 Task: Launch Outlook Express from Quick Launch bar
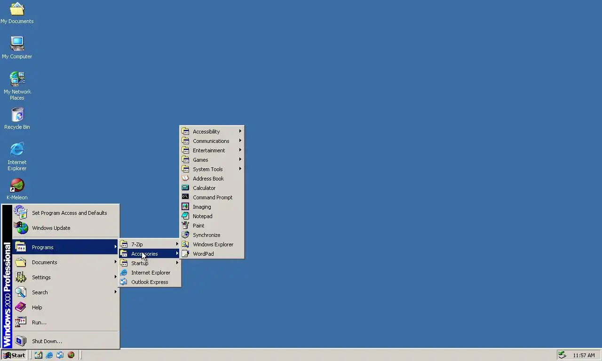(60, 355)
